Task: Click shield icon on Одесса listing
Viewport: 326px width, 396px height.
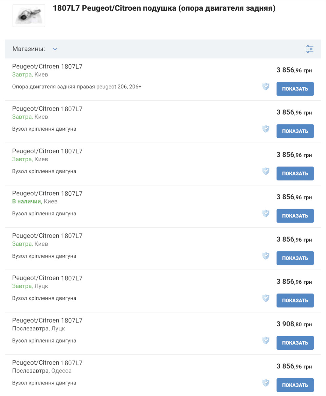Action: (266, 383)
